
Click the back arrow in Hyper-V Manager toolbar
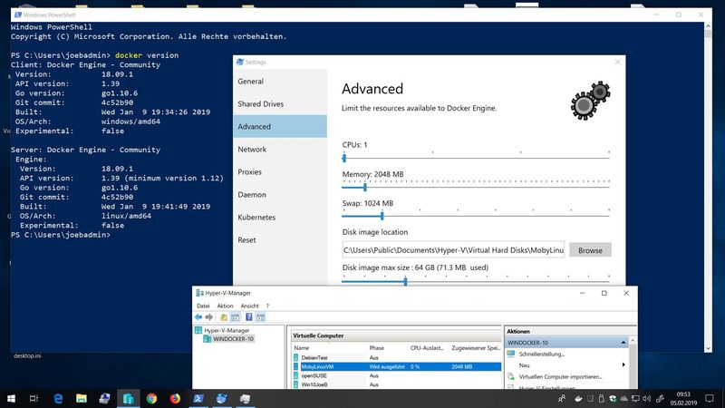click(x=198, y=317)
